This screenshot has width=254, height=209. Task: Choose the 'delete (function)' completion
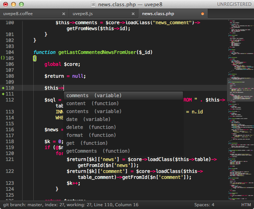[123, 127]
